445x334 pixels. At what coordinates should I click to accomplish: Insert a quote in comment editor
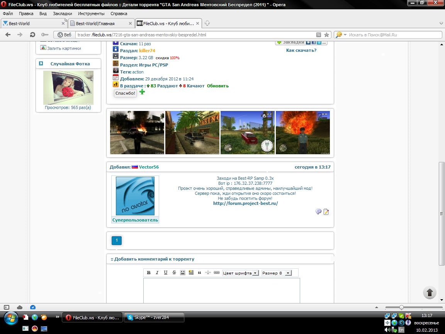tap(199, 273)
